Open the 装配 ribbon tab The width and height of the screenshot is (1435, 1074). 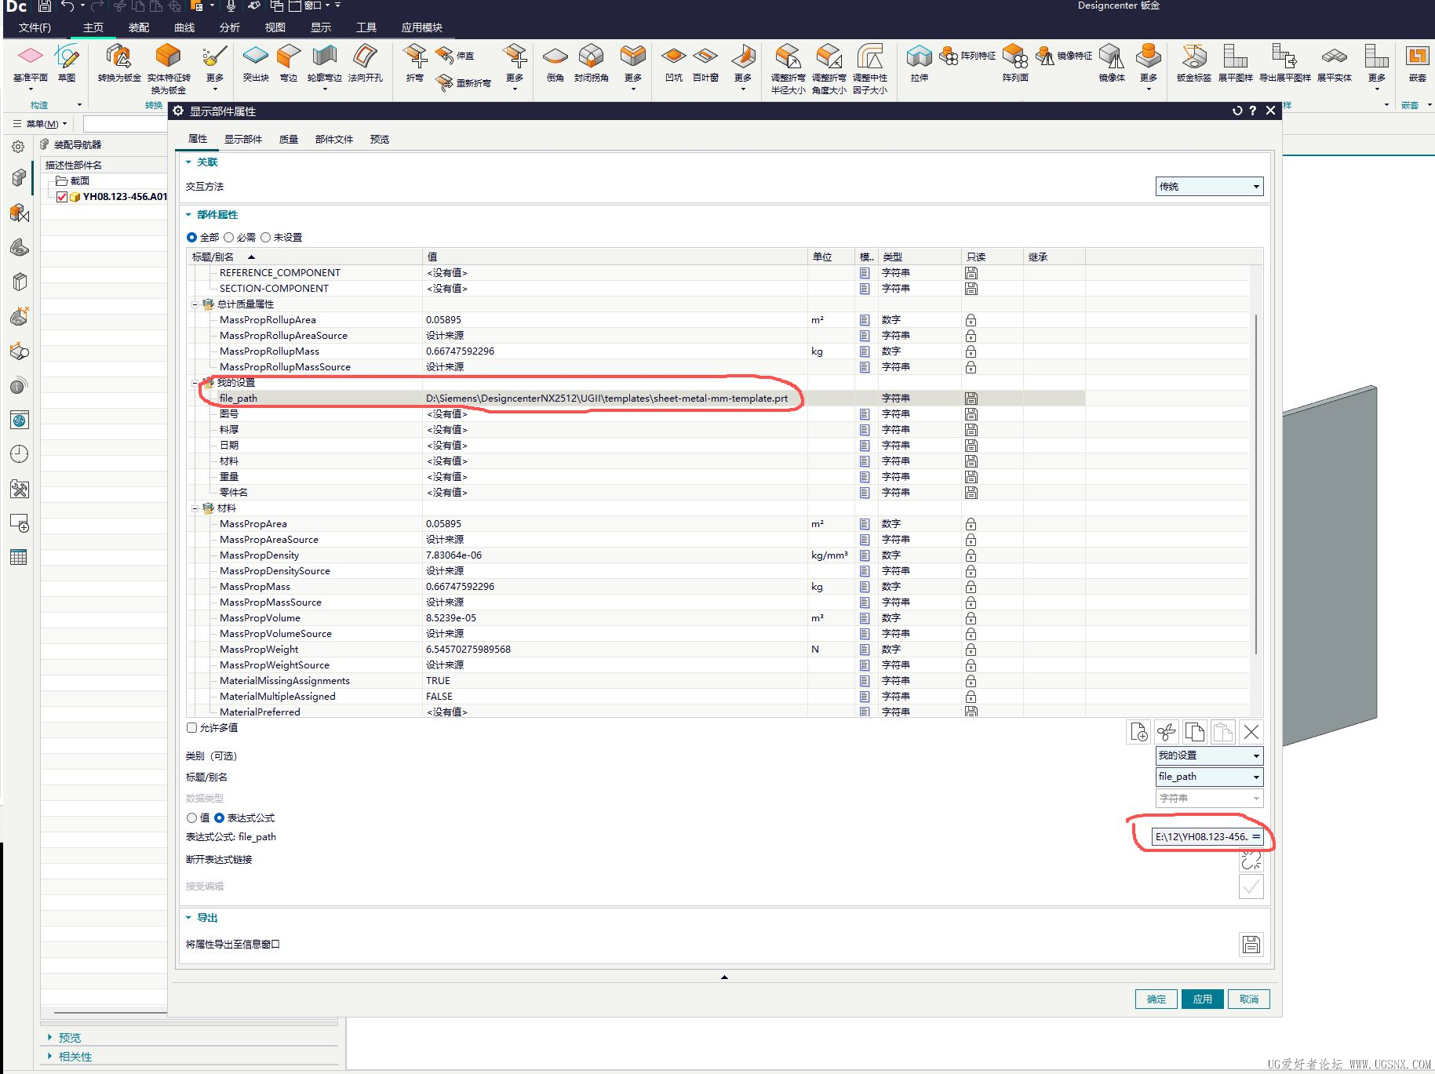point(139,27)
